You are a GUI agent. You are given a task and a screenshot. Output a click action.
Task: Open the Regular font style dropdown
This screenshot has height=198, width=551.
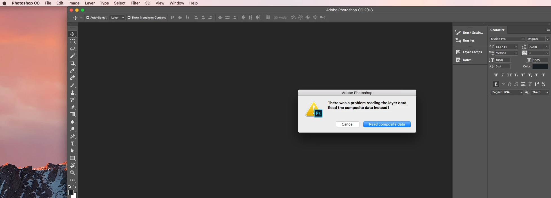coord(547,39)
